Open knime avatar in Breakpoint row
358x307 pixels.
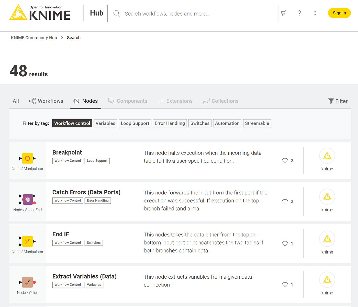(x=327, y=156)
